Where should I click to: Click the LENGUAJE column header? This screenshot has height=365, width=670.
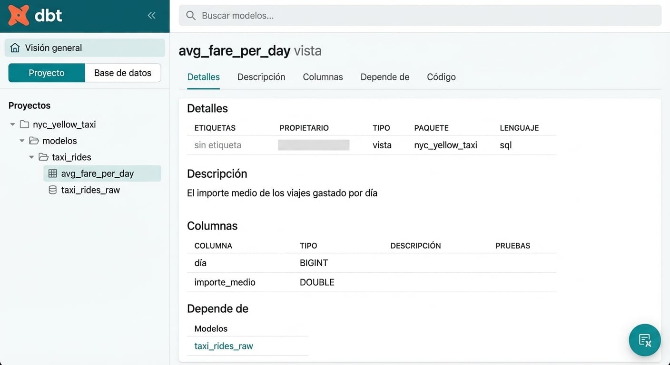(519, 128)
